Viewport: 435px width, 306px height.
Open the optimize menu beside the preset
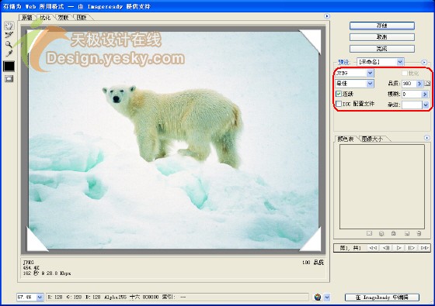(424, 62)
